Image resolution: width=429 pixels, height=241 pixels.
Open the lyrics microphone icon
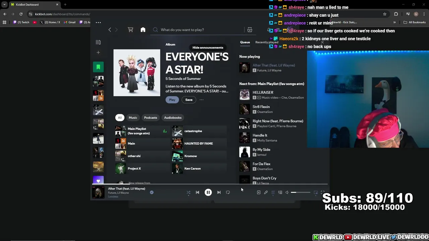(266, 192)
